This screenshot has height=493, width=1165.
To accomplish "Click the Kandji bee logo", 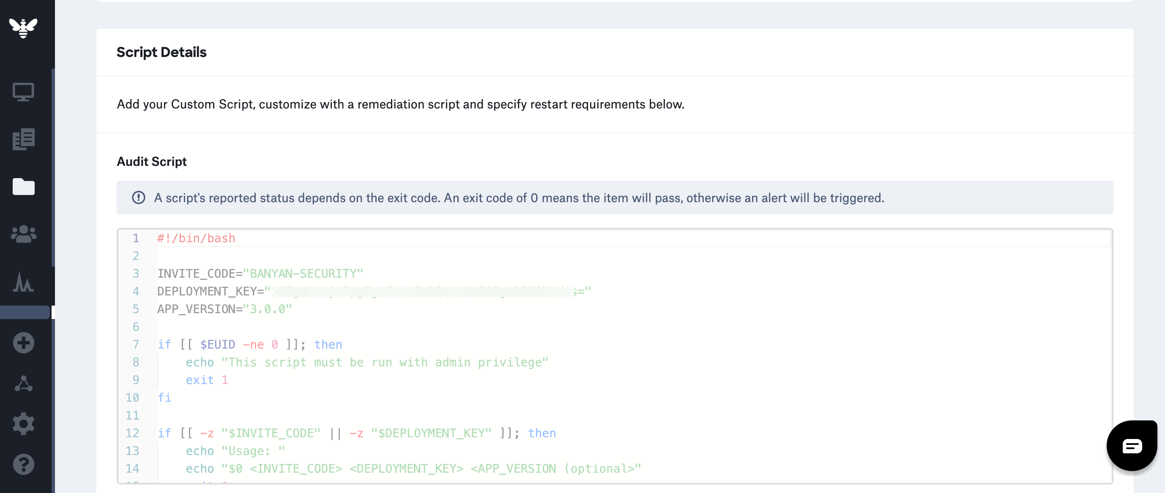I will click(x=23, y=28).
